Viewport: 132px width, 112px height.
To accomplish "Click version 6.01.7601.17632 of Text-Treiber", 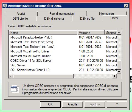I will 90,47.
